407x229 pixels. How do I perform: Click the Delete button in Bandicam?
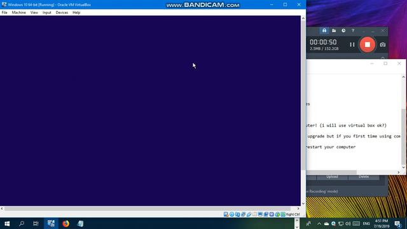tap(364, 177)
